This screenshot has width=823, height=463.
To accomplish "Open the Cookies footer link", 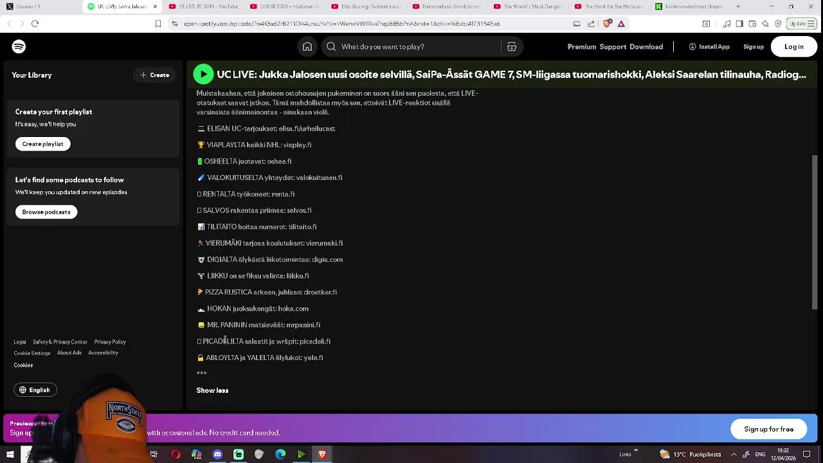I will (x=23, y=365).
